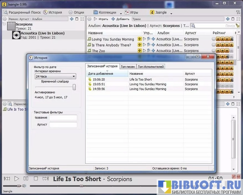Skip to next track icon
Image resolution: width=243 pixels, height=195 pixels.
click(46, 179)
